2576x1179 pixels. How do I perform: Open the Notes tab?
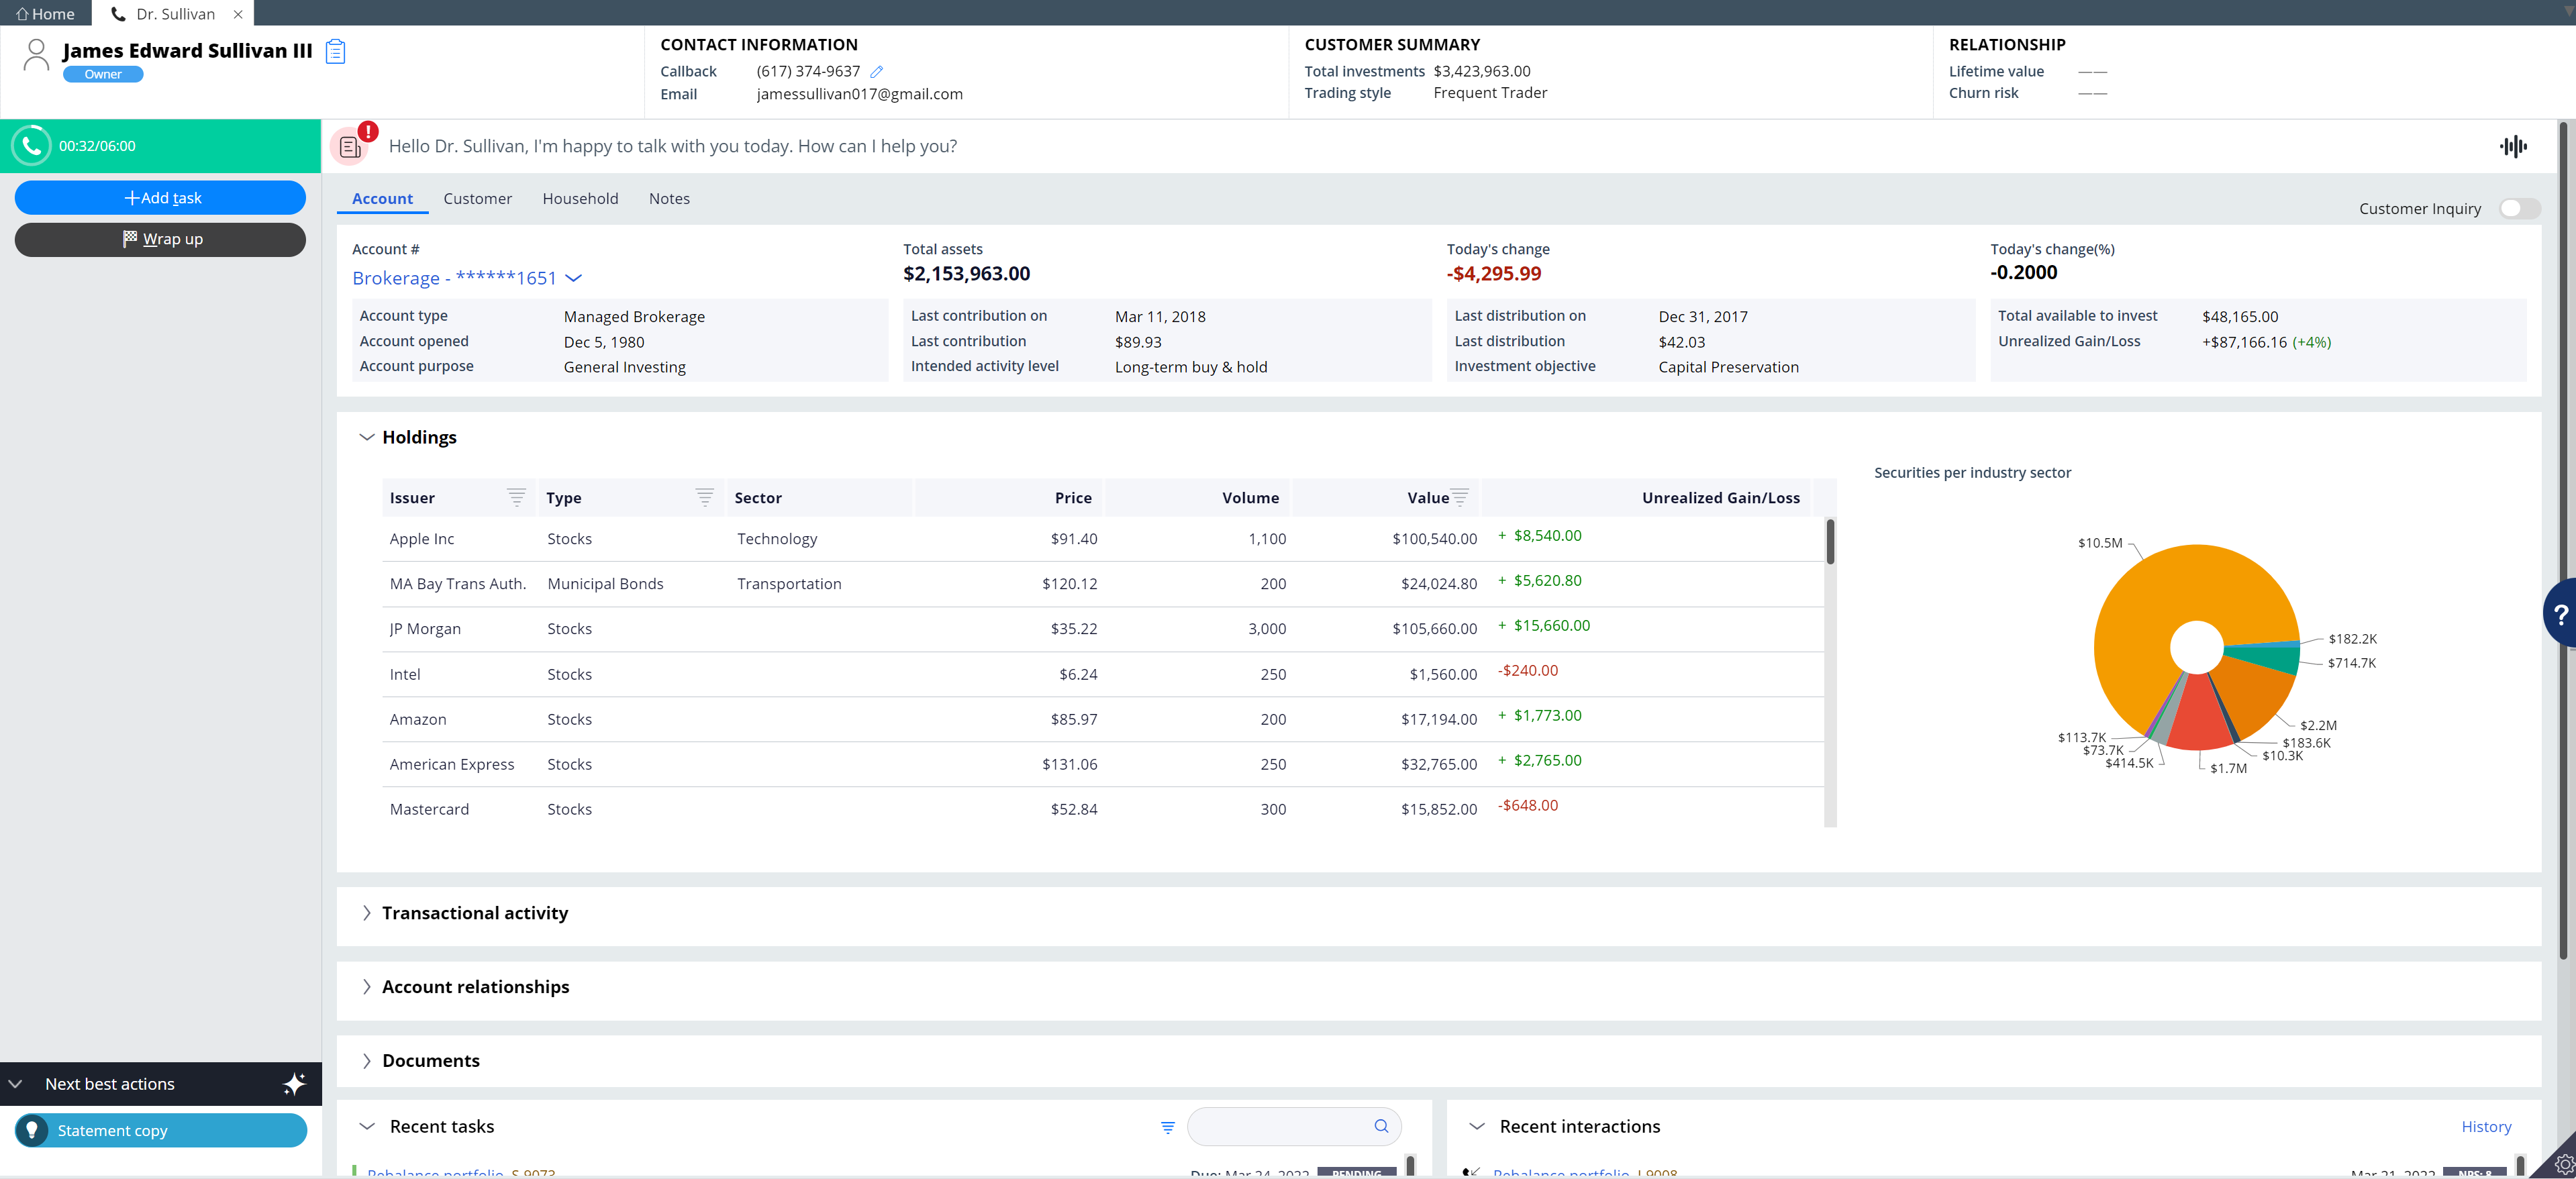669,199
